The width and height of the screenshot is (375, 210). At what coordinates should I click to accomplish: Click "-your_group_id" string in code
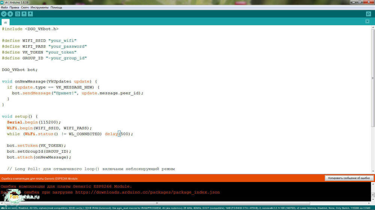click(x=66, y=58)
